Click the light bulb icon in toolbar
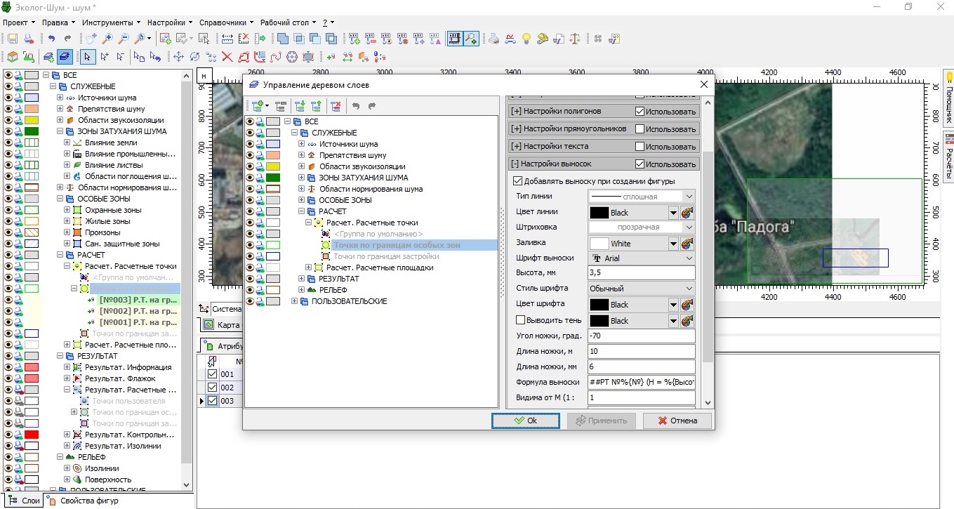The height and width of the screenshot is (509, 954). click(526, 39)
